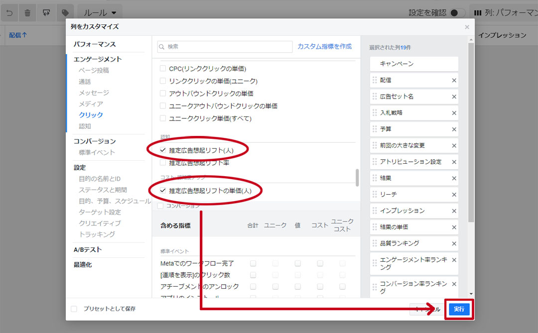Viewport: 538px width, 333px height.
Task: Enable プリセットとして保存 checkbox
Action: coord(74,309)
